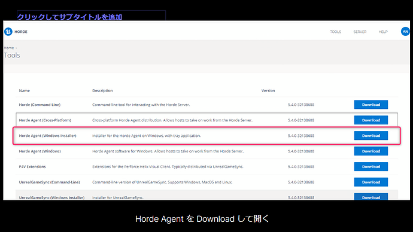Download UnrealGameSync (Command-Line)
Viewport: 413px width, 232px height.
(371, 182)
